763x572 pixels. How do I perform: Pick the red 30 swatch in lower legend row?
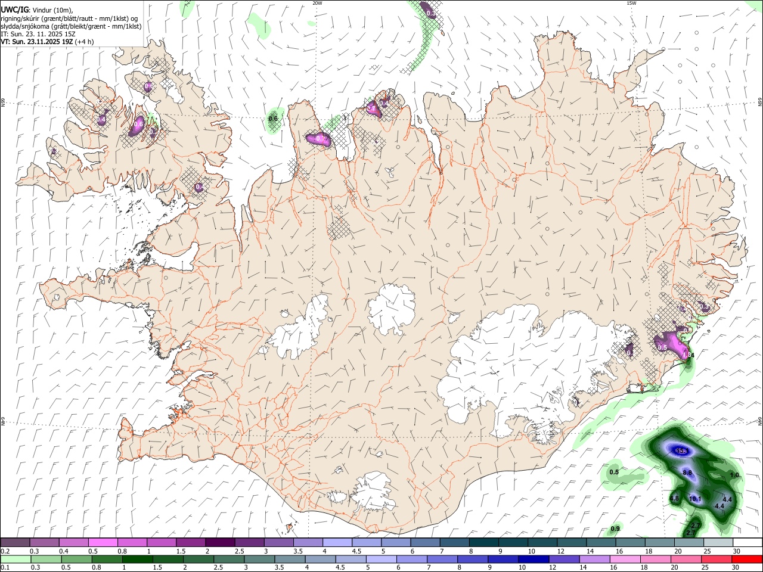point(747,559)
